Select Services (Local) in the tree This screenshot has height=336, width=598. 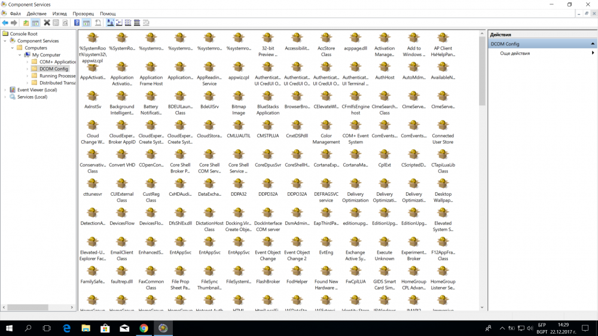pos(32,97)
